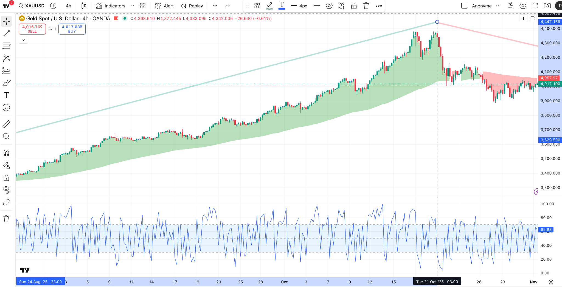Viewport: 562px width, 287px height.
Task: Activate the Zoom In tool
Action: coord(6,136)
